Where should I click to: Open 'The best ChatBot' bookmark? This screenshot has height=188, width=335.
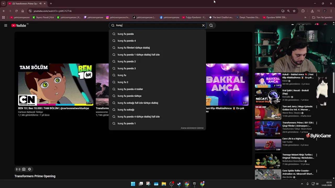click(221, 17)
